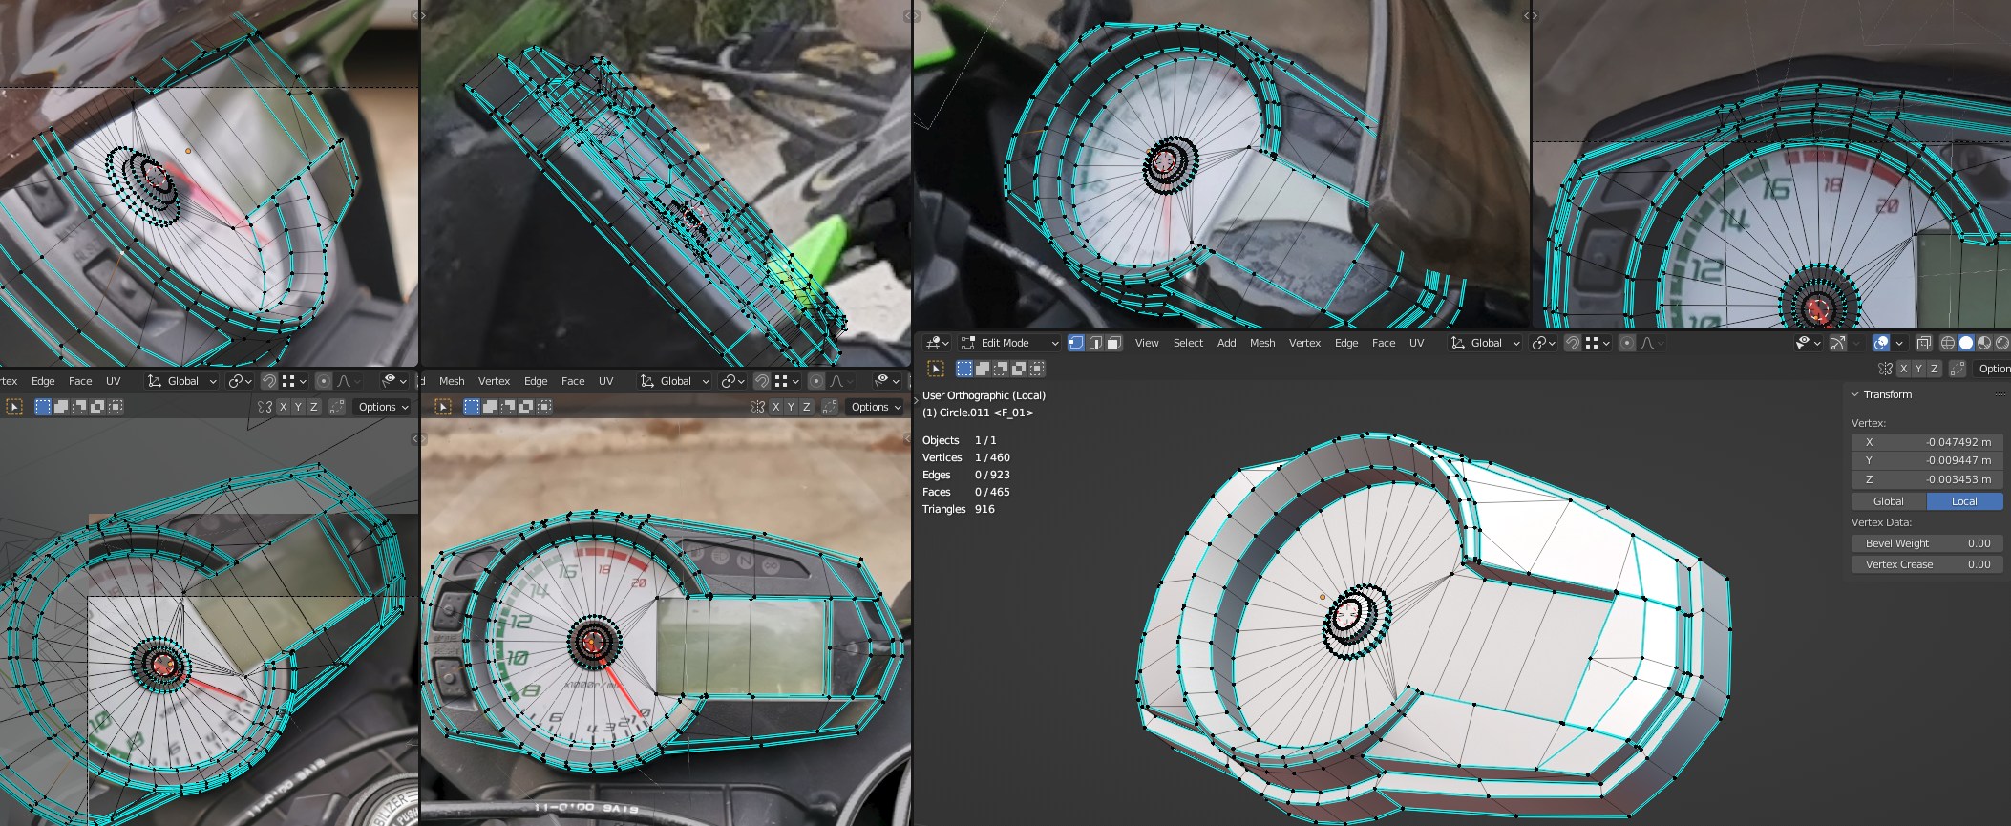
Task: Open Options dropdown in left viewport header
Action: (383, 407)
